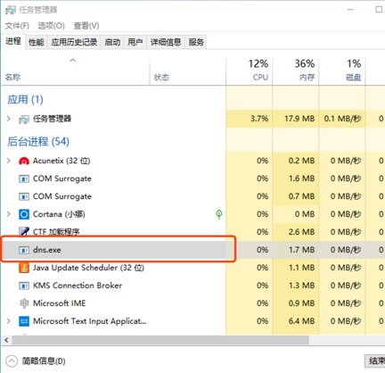Click the Microsoft Text Input Application icon
This screenshot has height=373, width=385.
point(24,321)
